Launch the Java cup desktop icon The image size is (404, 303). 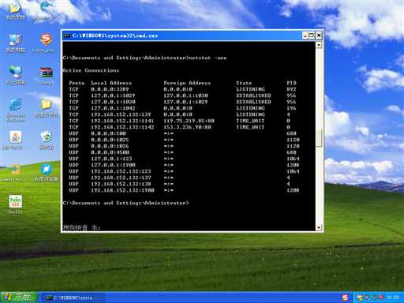point(15,140)
